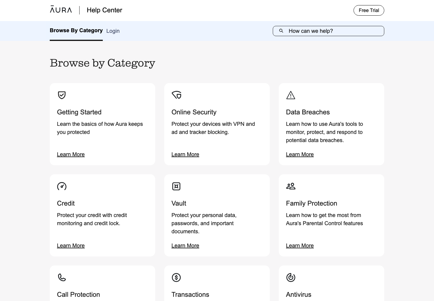Click the Data Breaches warning triangle icon
The image size is (434, 301).
(x=291, y=95)
